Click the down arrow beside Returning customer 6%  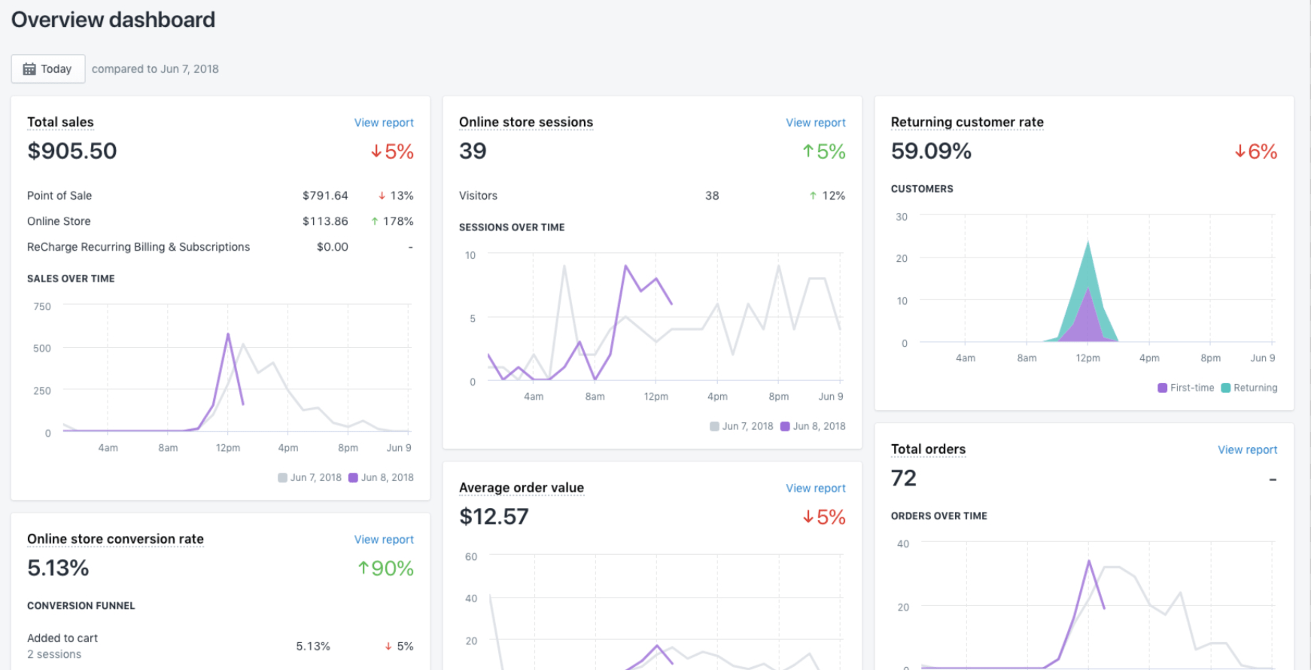coord(1240,152)
